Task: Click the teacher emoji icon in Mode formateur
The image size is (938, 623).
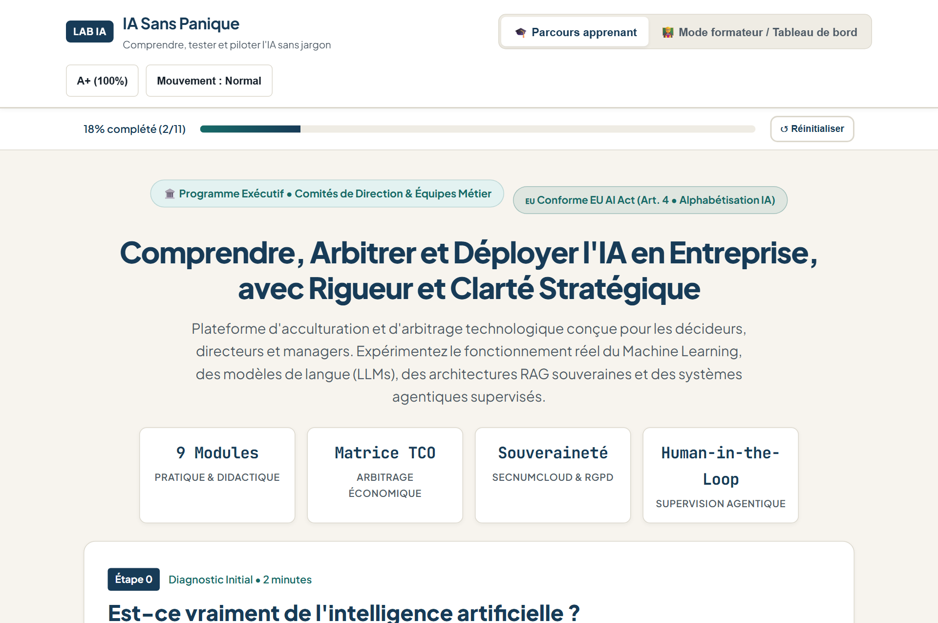Action: (668, 32)
